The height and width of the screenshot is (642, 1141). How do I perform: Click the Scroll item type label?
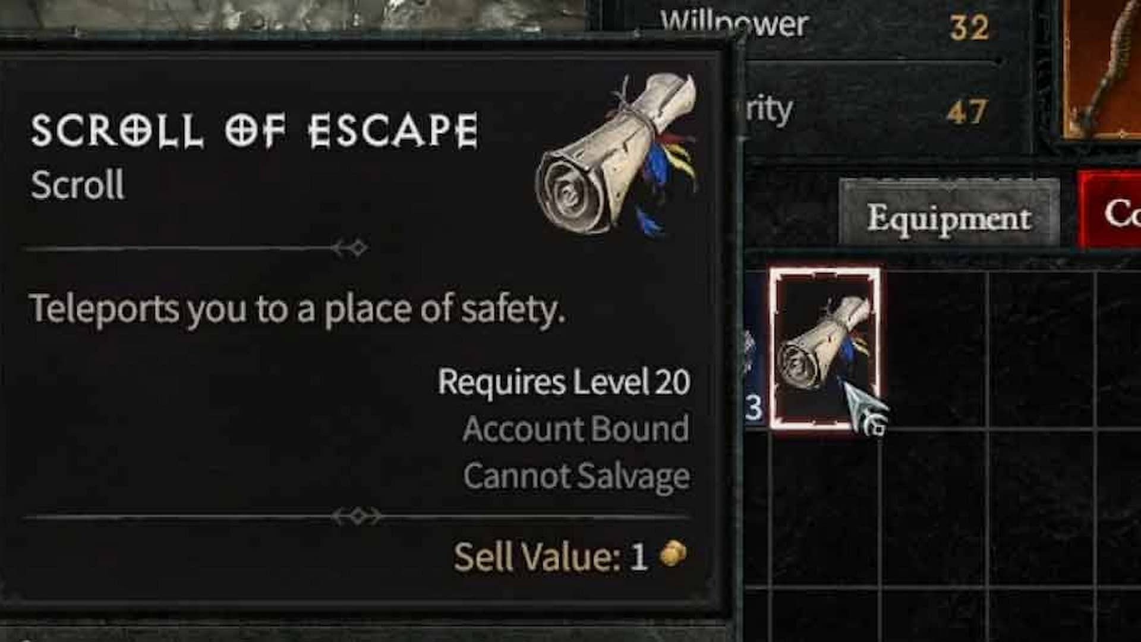(x=78, y=185)
